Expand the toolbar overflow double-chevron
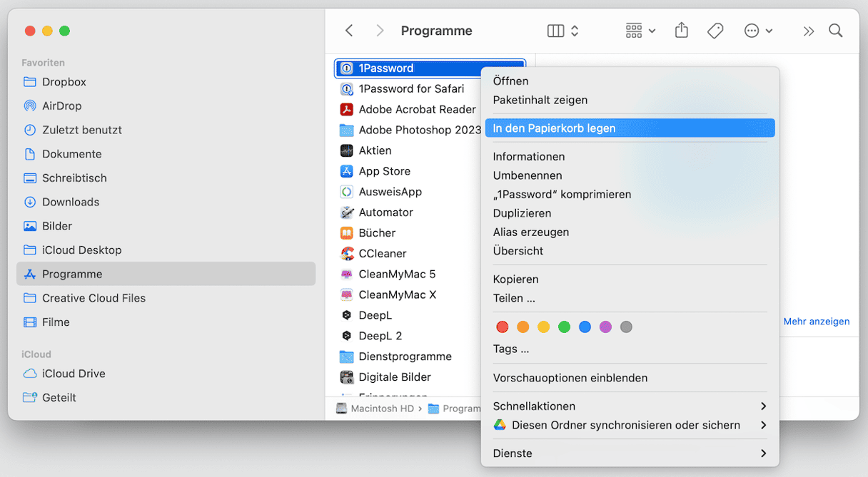Viewport: 868px width, 477px height. pos(808,31)
